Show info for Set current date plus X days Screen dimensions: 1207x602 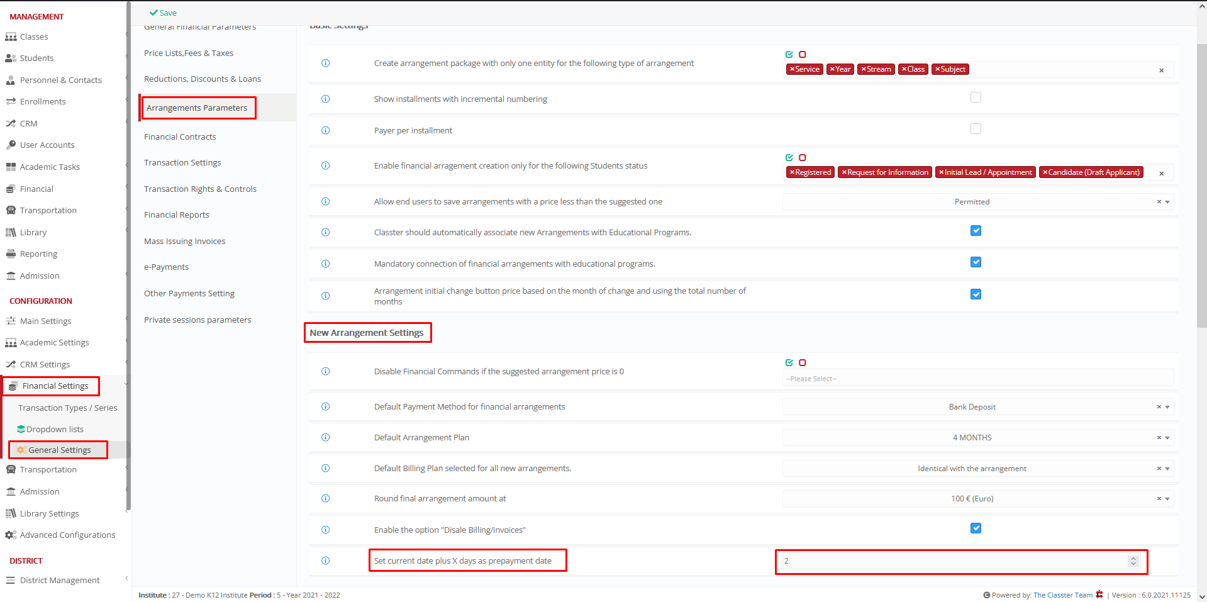(326, 560)
